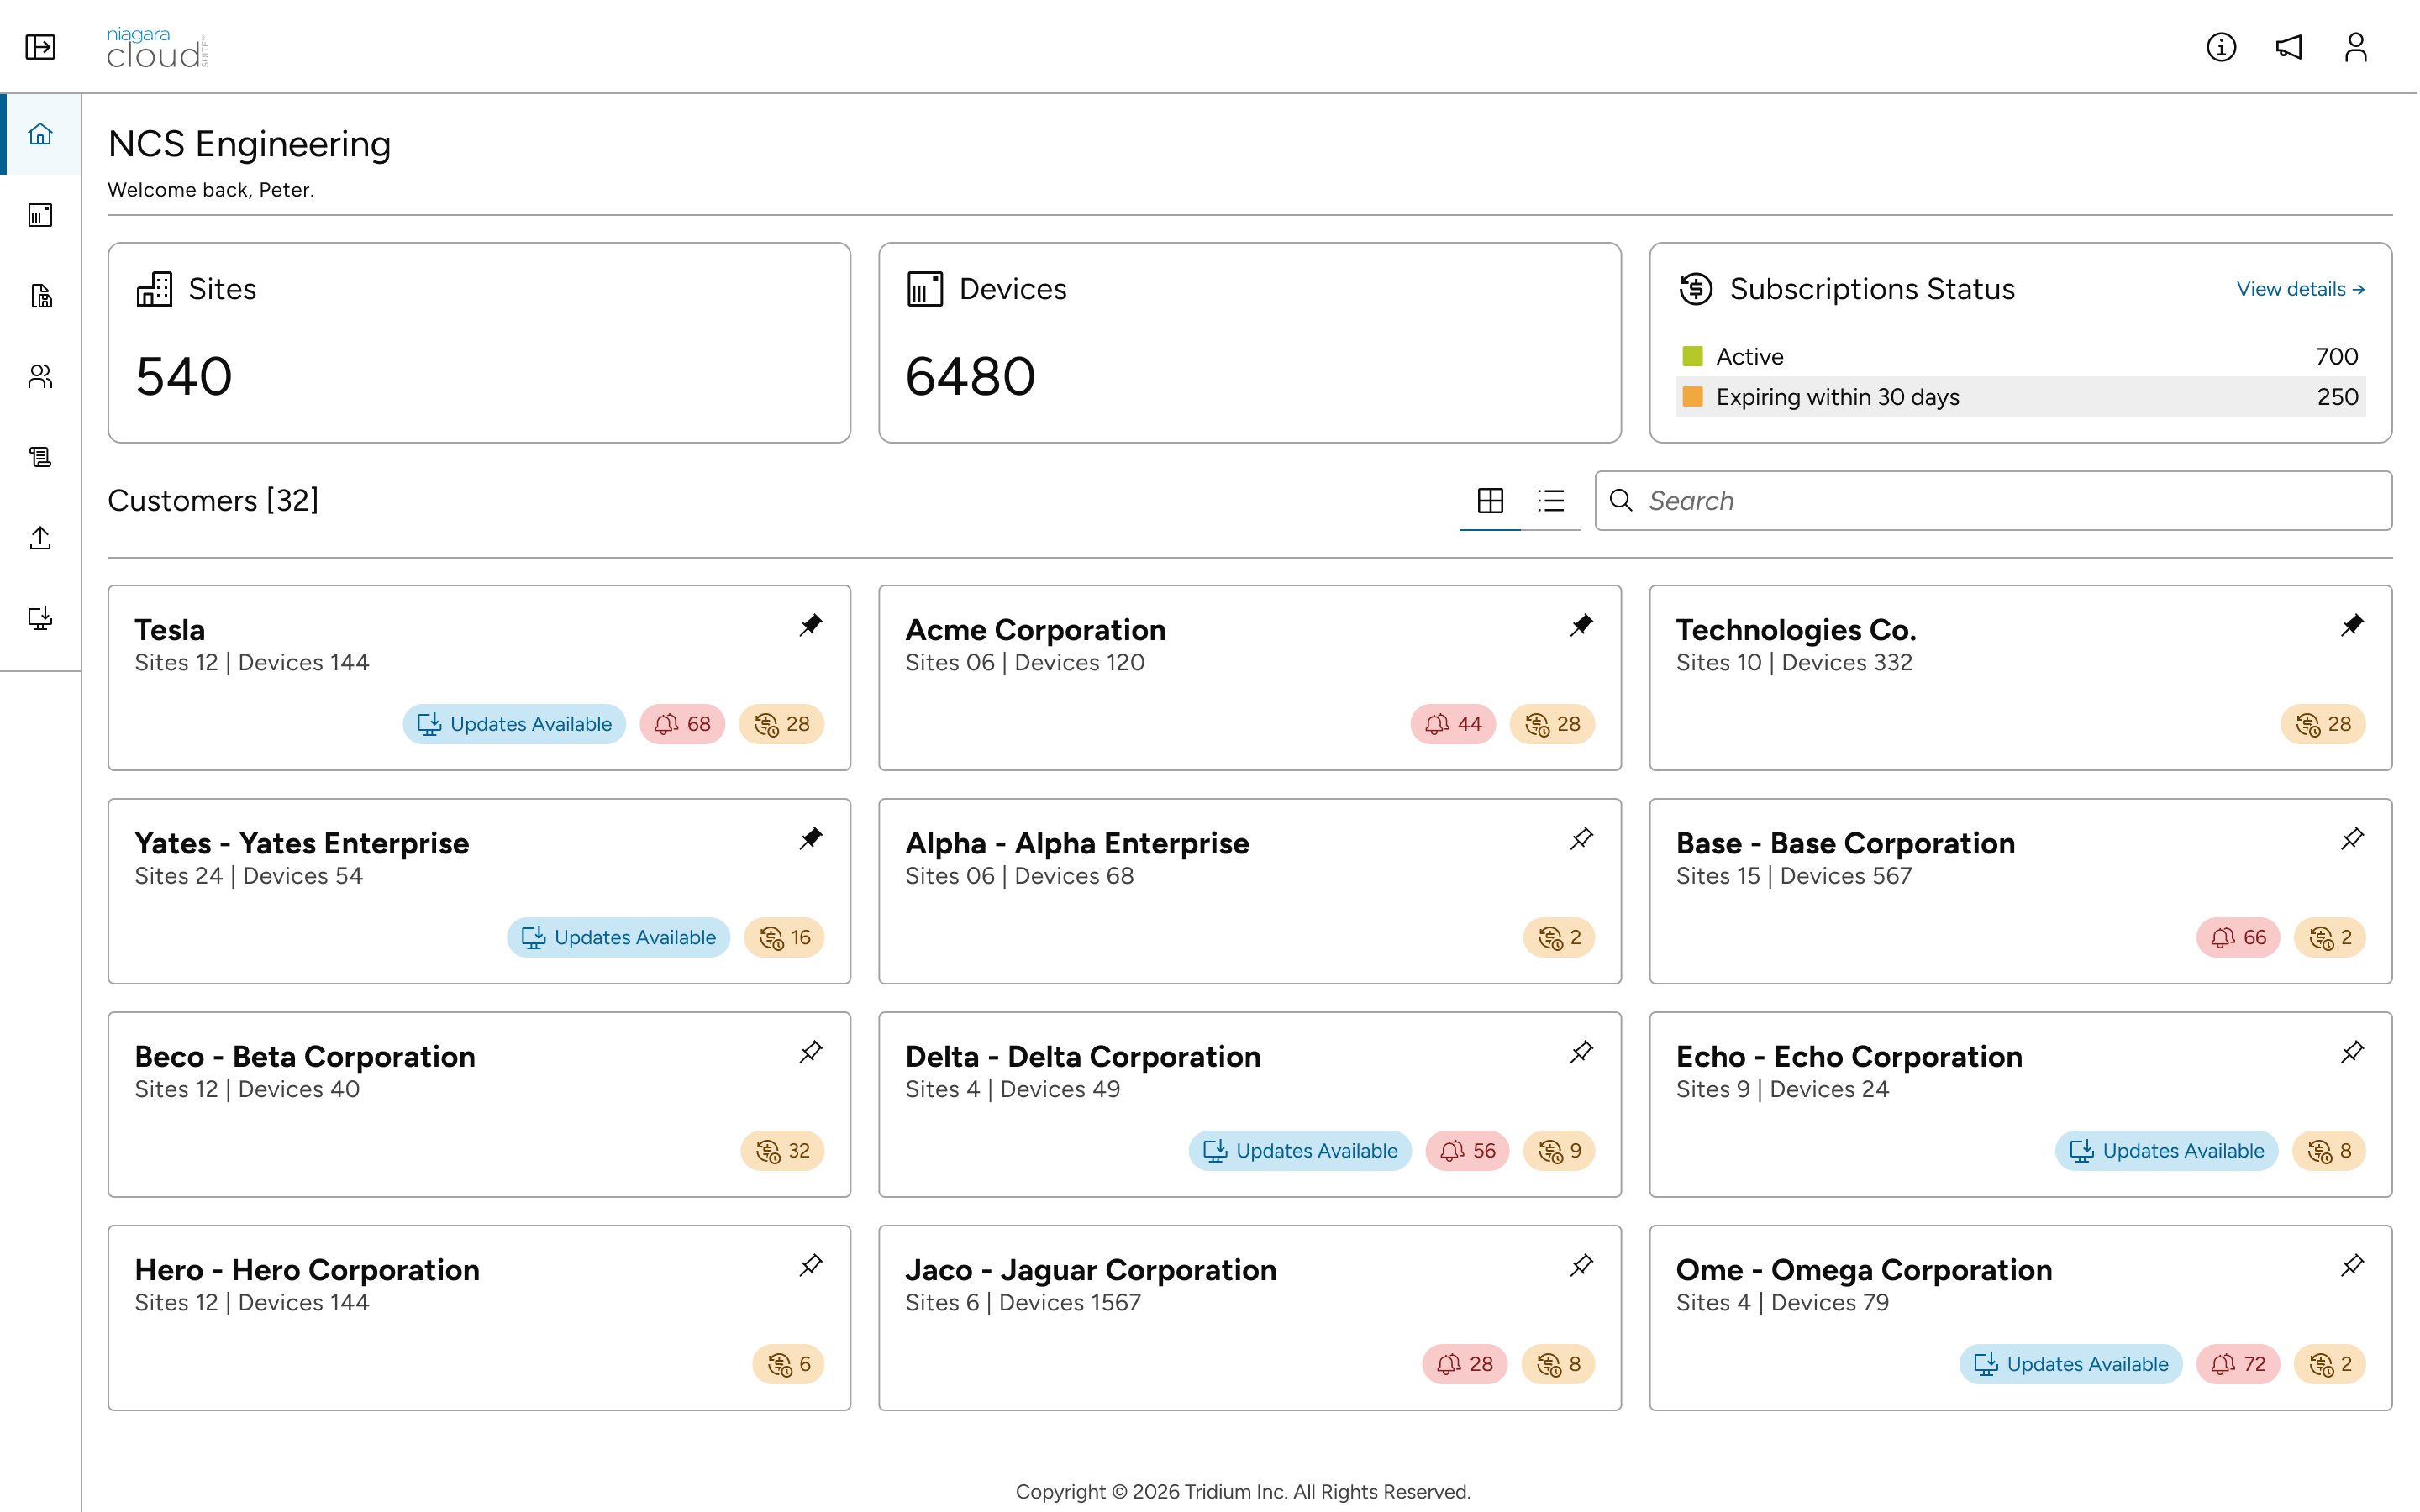Image resolution: width=2420 pixels, height=1512 pixels.
Task: Click the Sites building icon
Action: pos(154,289)
